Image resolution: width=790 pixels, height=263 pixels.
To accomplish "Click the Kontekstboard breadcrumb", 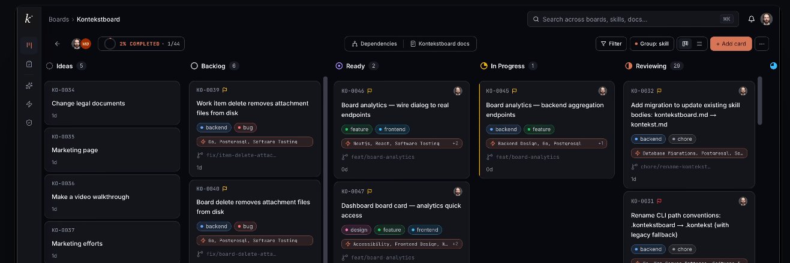I will click(98, 19).
